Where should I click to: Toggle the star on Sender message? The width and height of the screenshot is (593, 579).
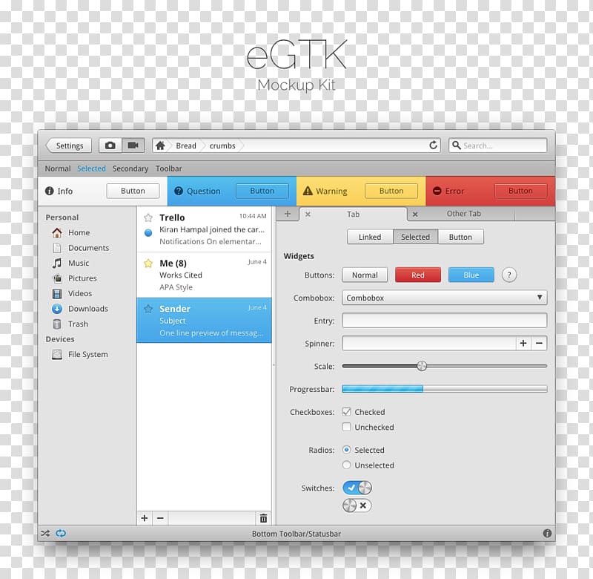click(x=148, y=309)
